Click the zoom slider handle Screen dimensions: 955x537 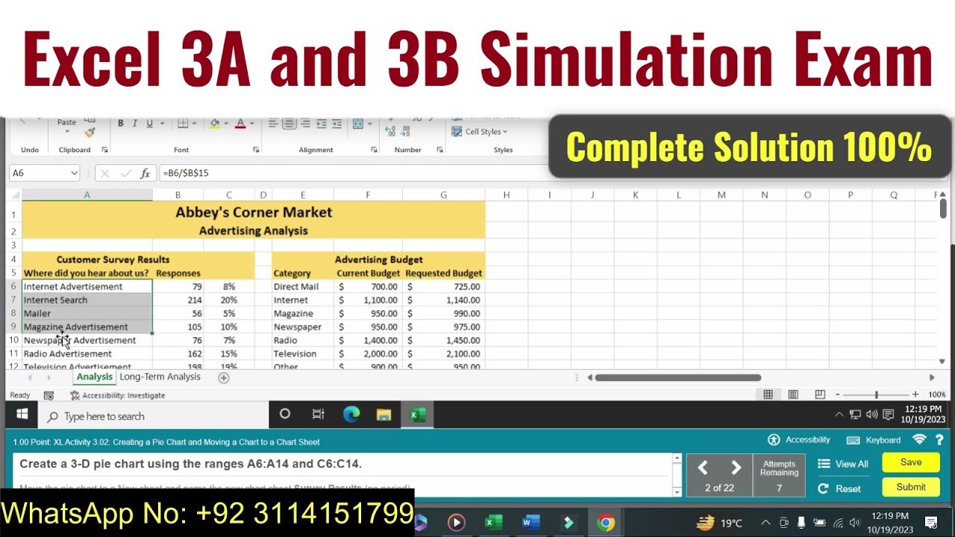[877, 395]
